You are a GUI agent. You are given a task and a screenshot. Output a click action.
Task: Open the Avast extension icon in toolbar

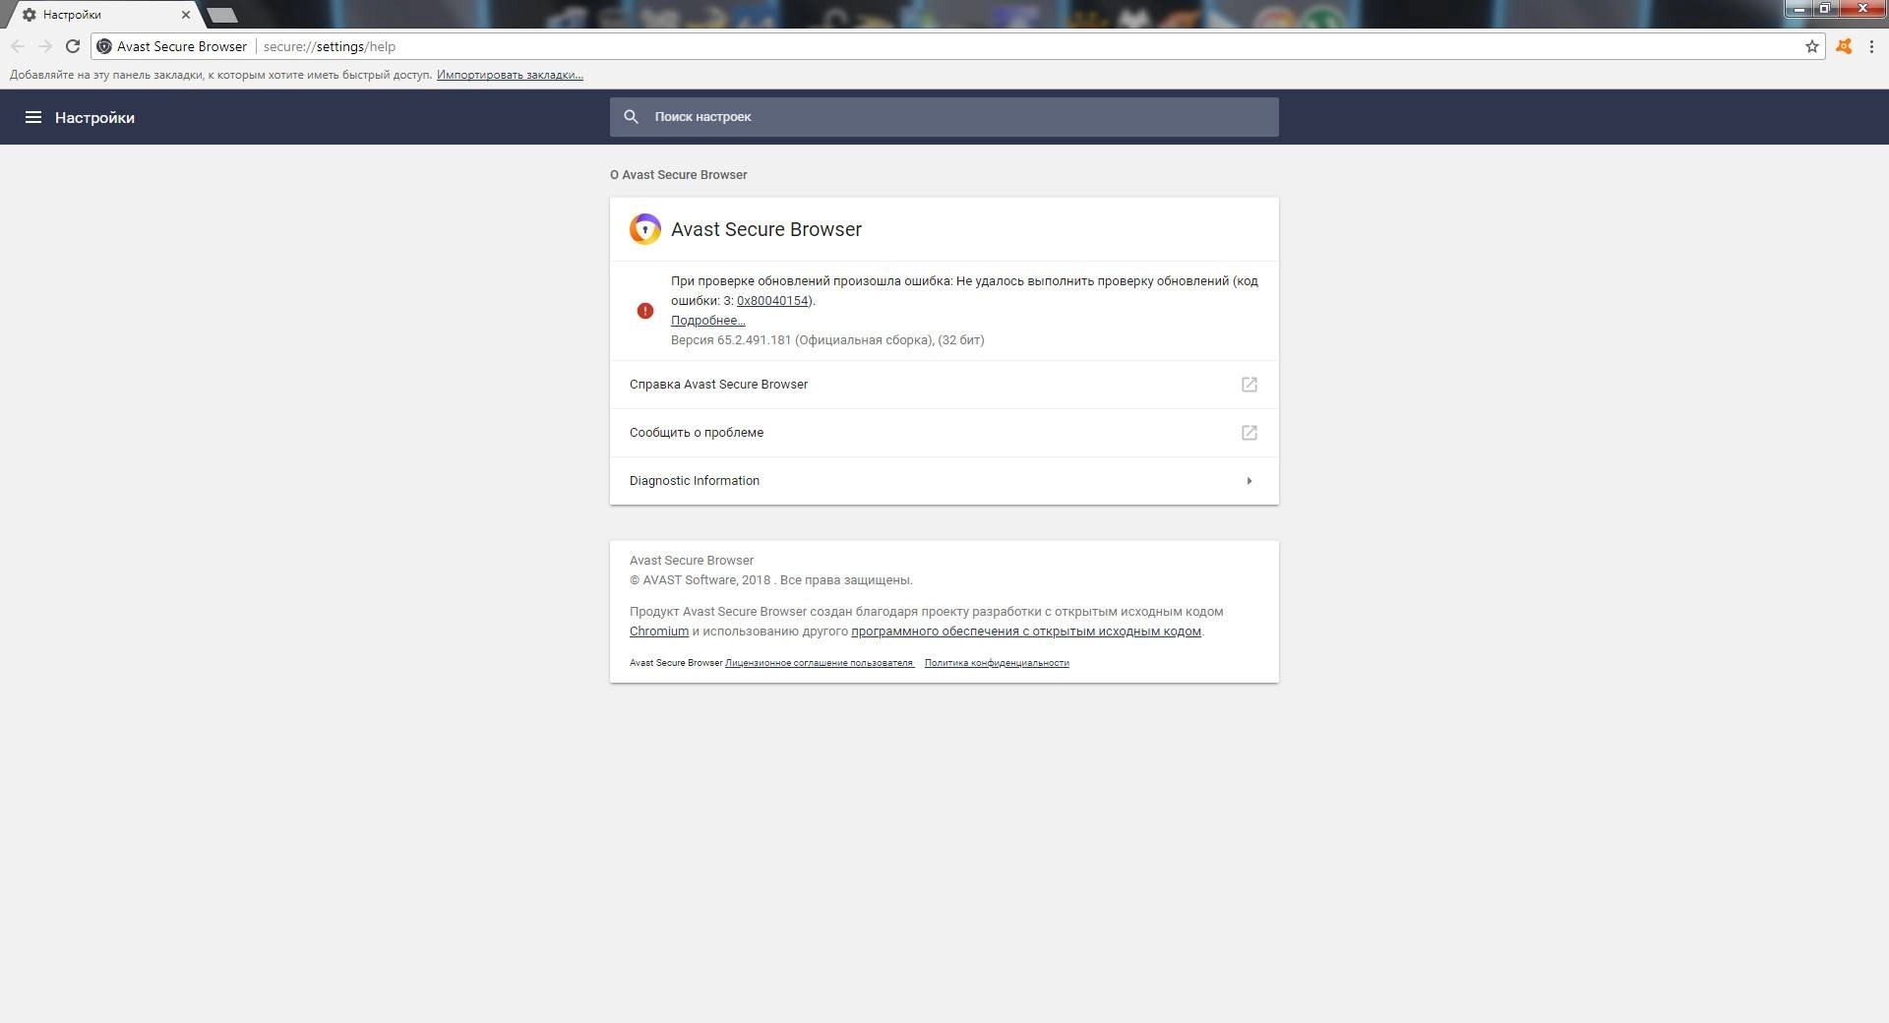[x=1844, y=46]
